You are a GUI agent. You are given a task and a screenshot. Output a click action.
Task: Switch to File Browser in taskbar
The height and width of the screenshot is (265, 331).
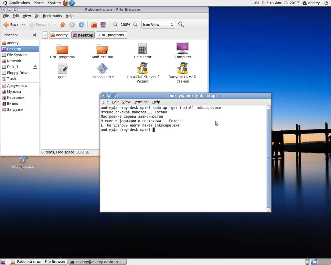click(38, 262)
